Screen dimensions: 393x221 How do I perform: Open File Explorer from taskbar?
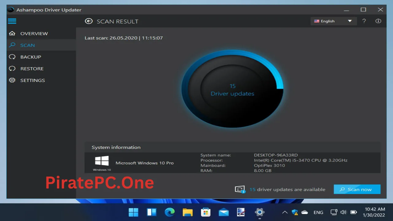188,212
